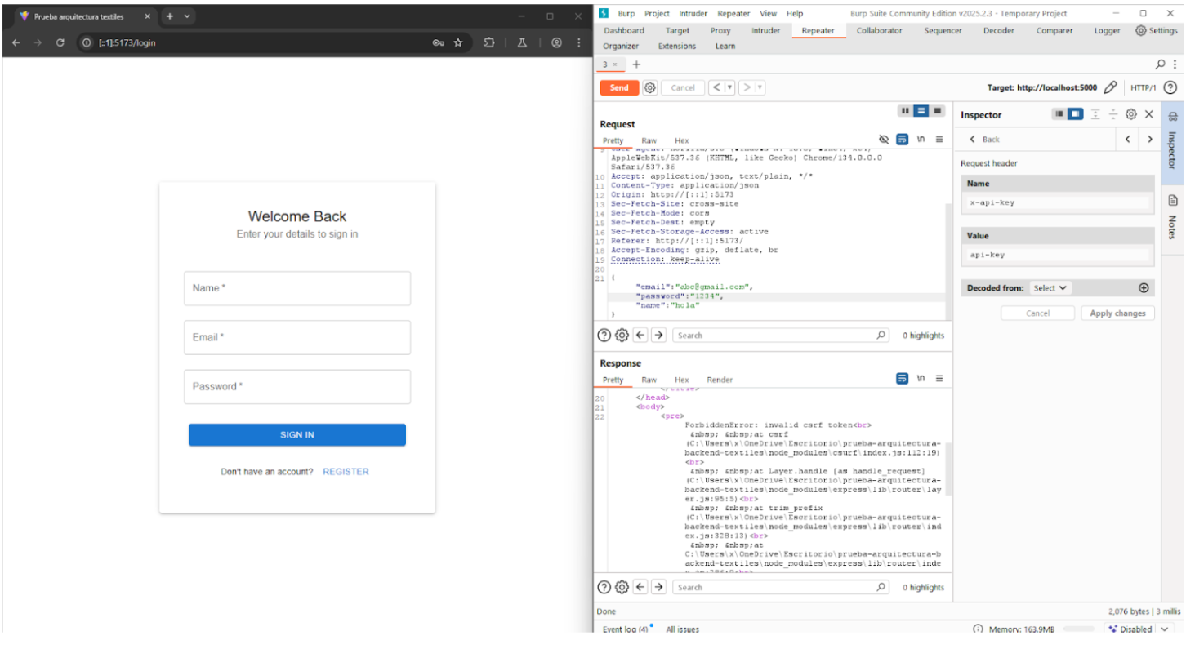Image resolution: width=1186 pixels, height=649 pixels.
Task: Open the Decoder tab
Action: 998,30
